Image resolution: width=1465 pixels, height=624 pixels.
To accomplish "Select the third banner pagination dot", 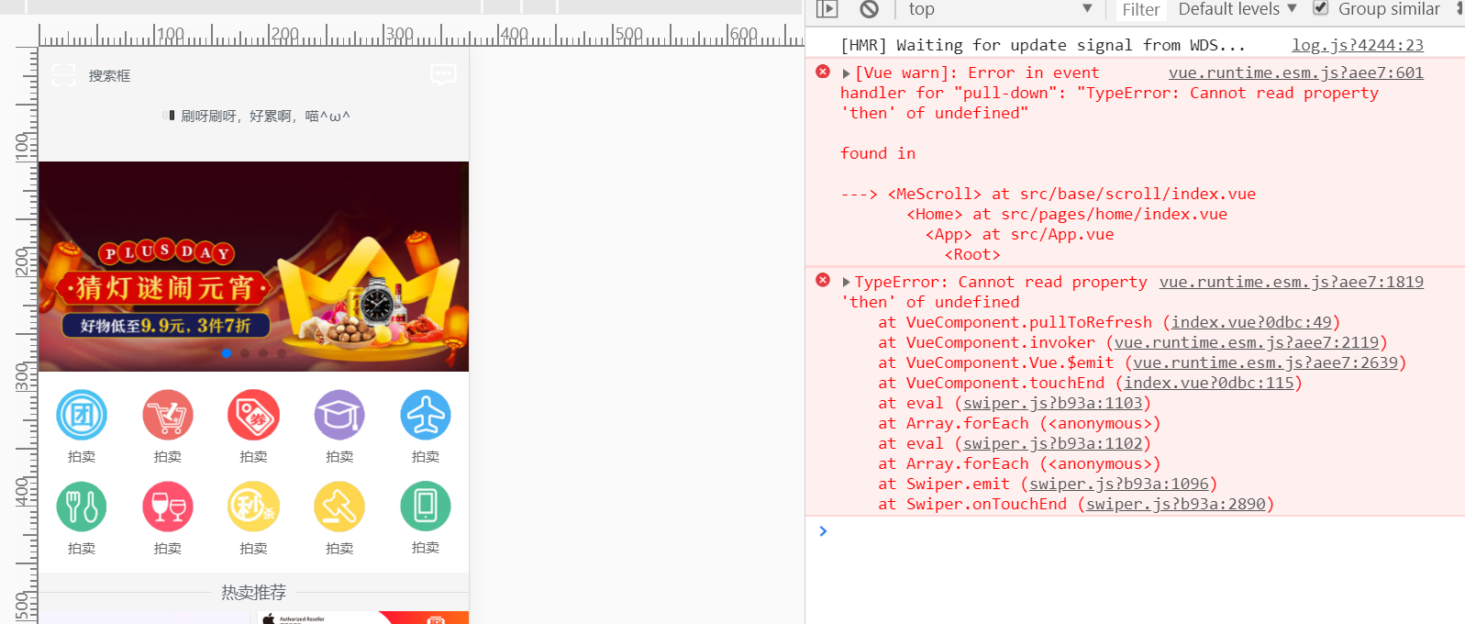I will click(x=263, y=353).
